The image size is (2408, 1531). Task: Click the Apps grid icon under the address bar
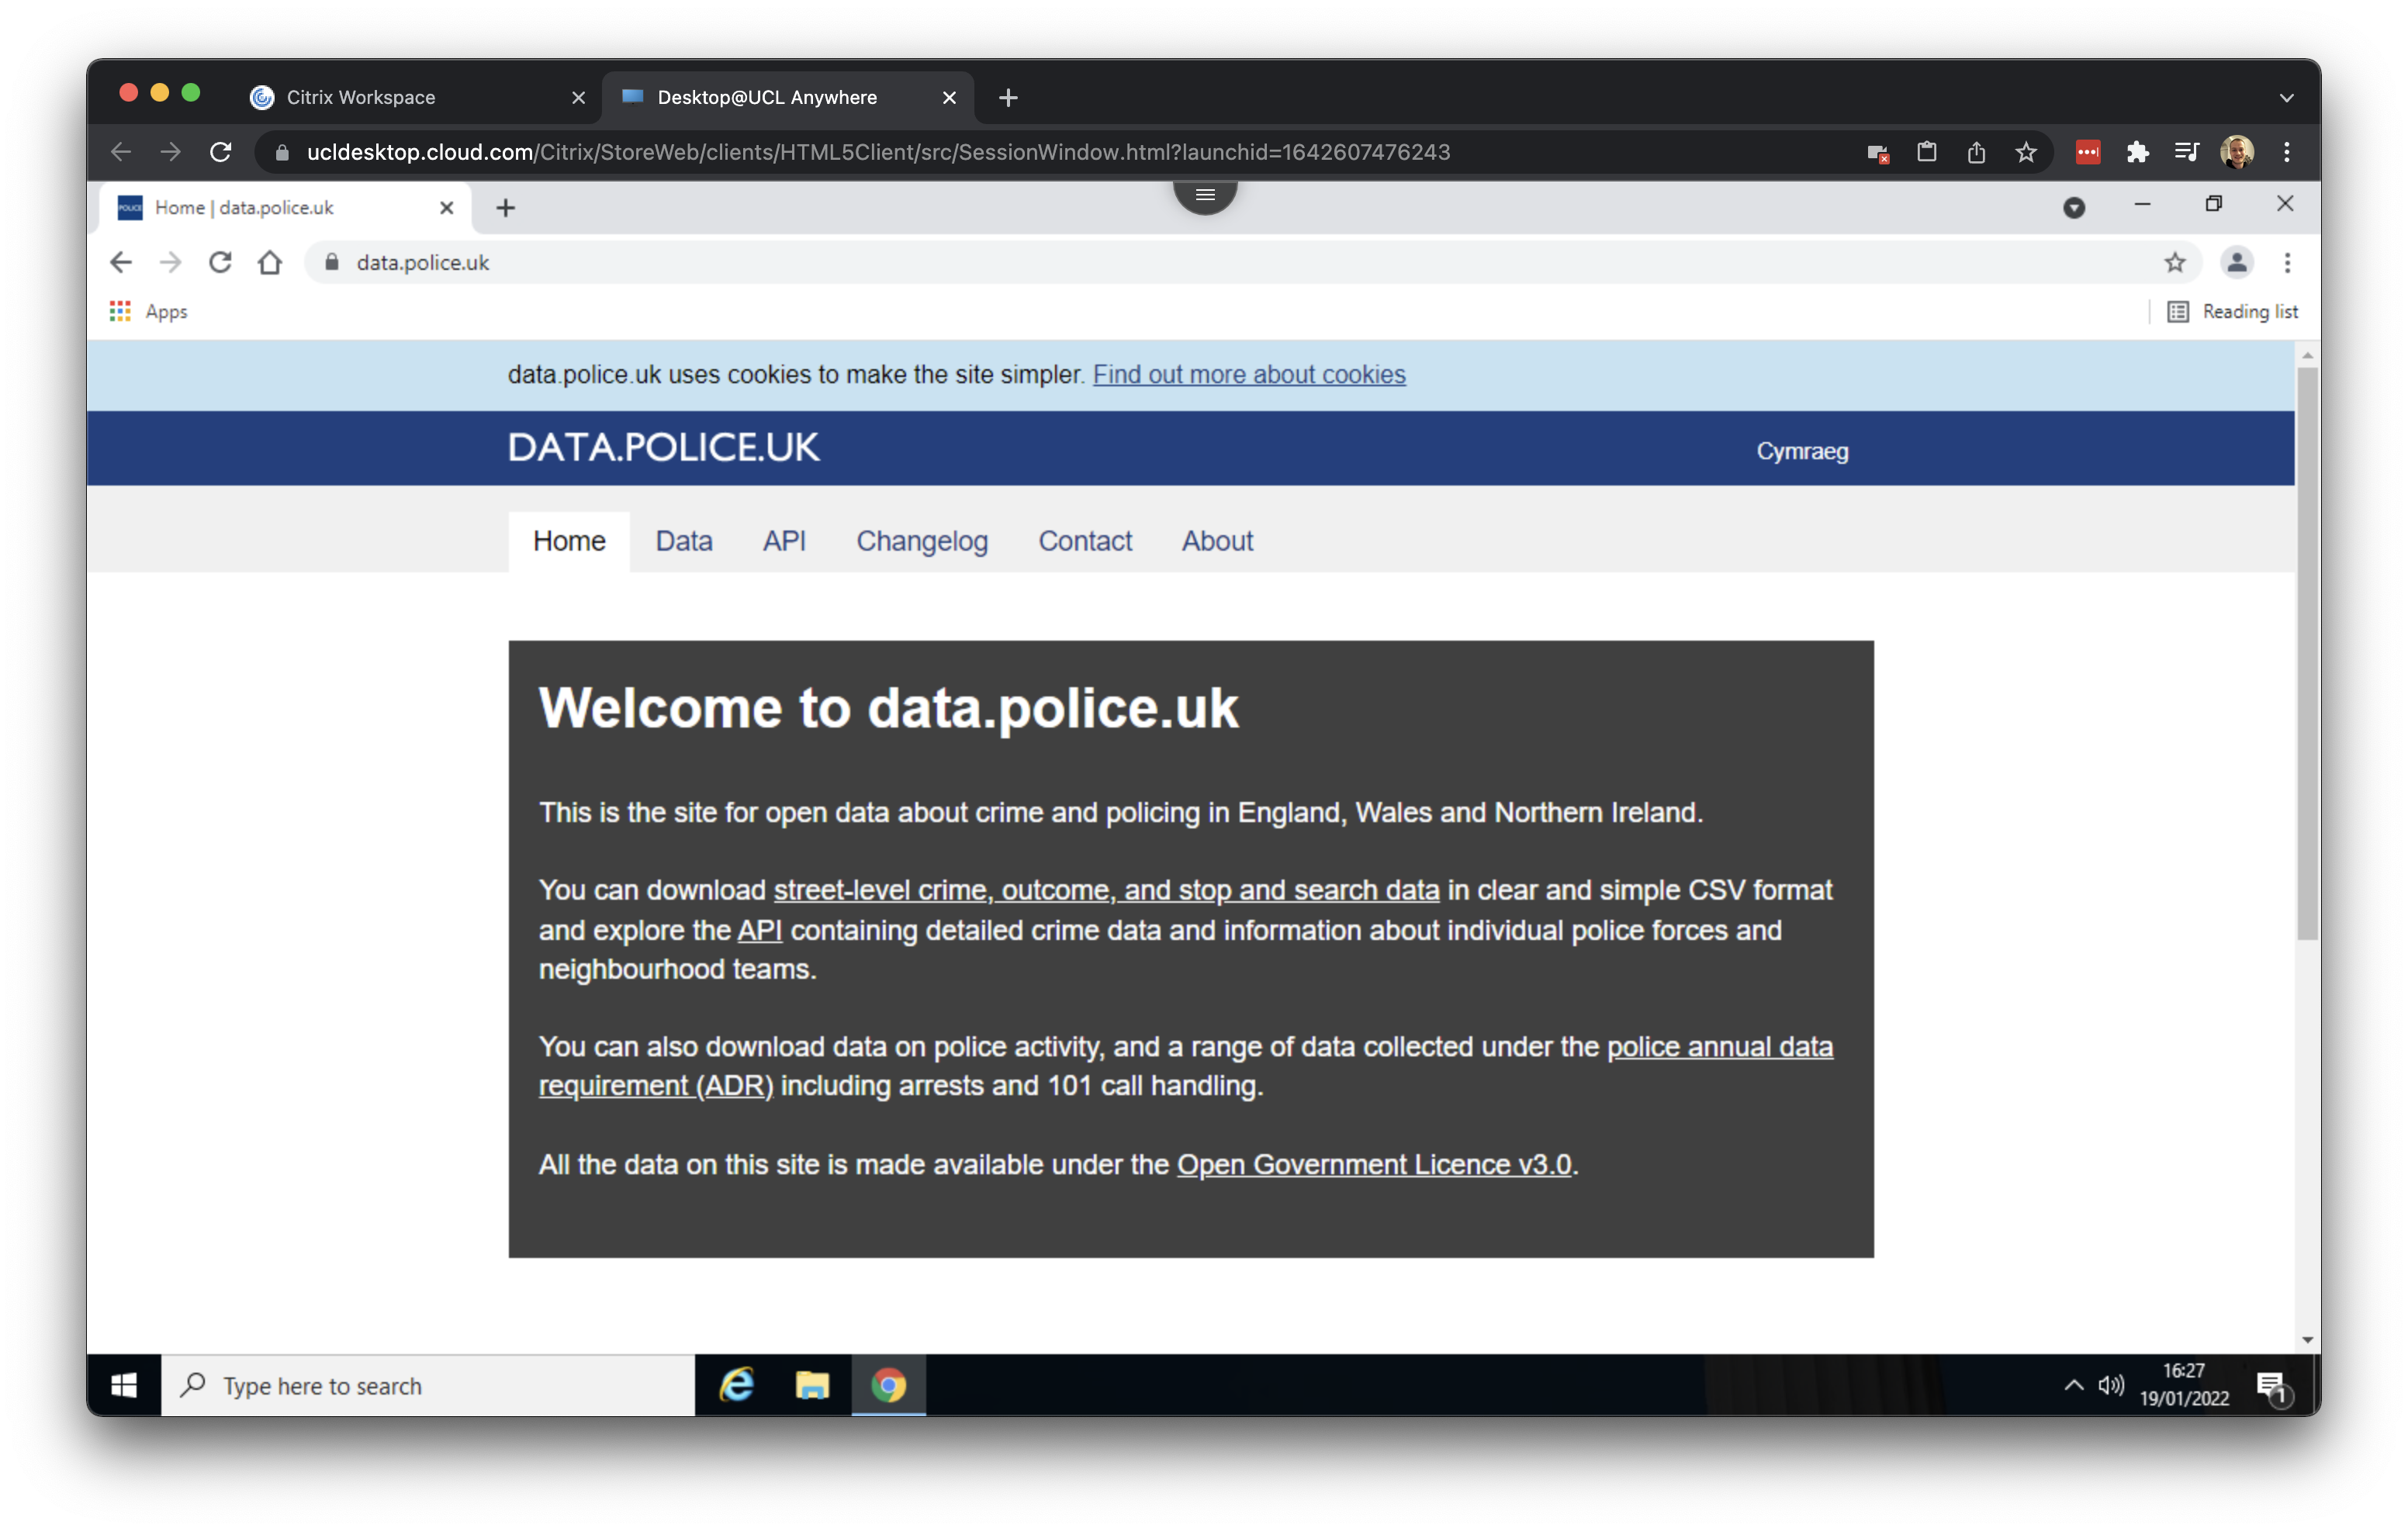(119, 311)
